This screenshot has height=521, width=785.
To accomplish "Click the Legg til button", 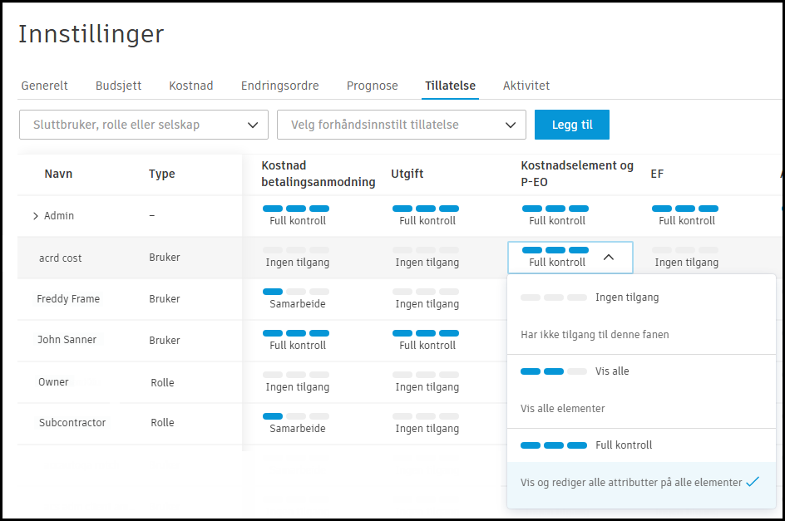I will click(x=571, y=125).
